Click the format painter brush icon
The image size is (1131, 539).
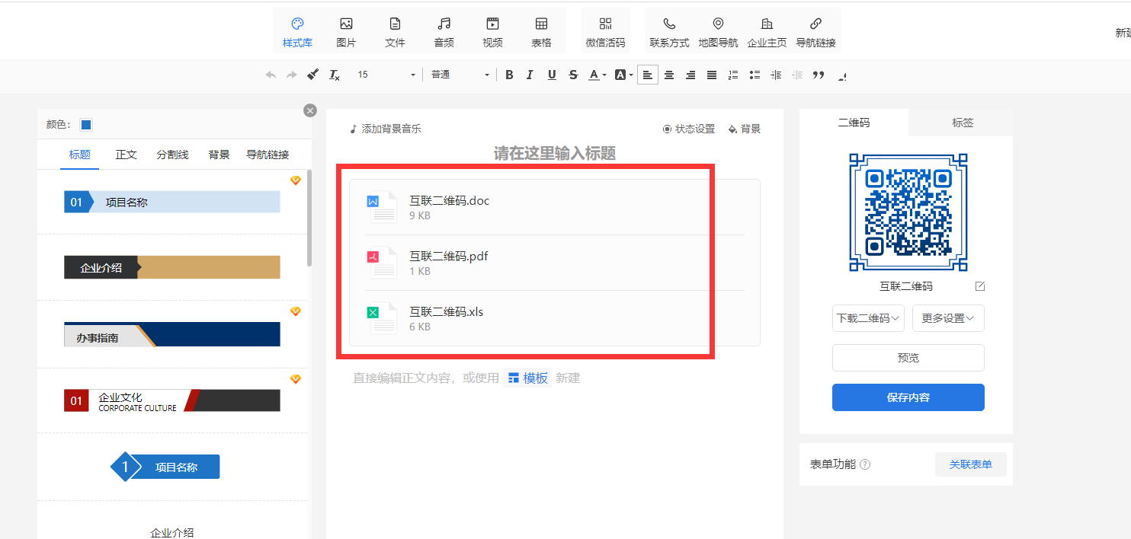click(312, 75)
